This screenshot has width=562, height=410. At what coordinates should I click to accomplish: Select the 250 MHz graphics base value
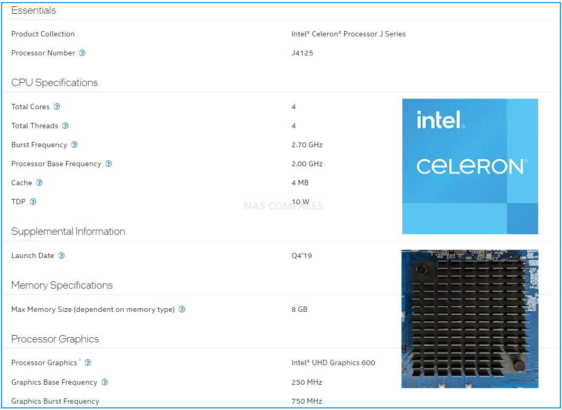click(307, 382)
